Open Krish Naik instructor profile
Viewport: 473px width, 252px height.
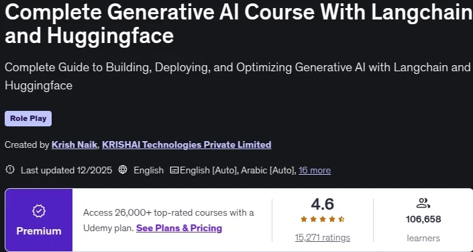[74, 144]
